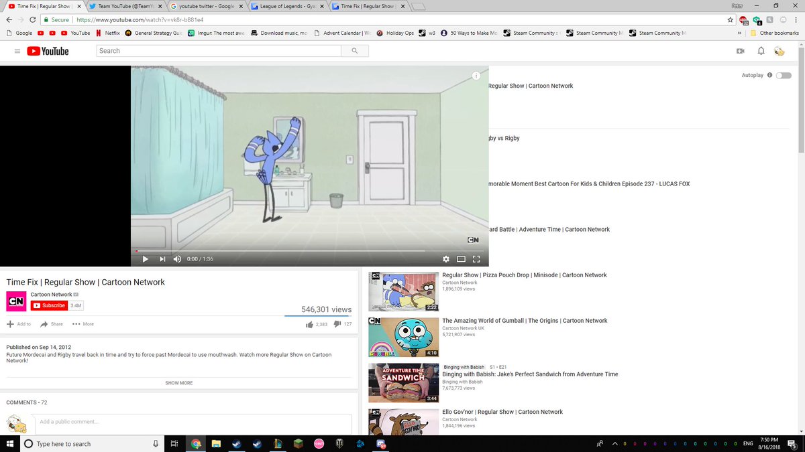Screen dimensions: 805x452
Task: Launch Minecraft from taskbar
Action: tap(299, 443)
